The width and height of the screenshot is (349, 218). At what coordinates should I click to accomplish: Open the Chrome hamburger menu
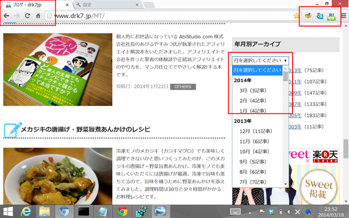(344, 16)
